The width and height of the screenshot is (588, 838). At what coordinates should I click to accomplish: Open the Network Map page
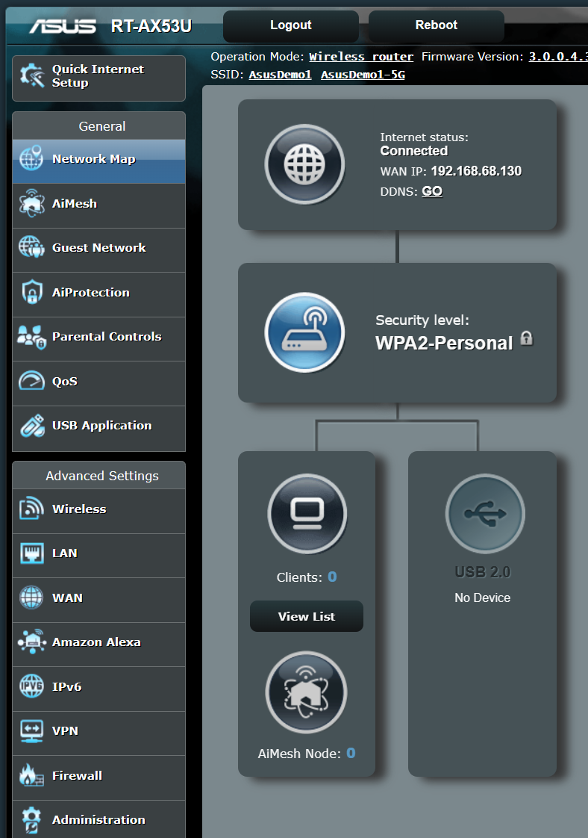[x=98, y=161]
